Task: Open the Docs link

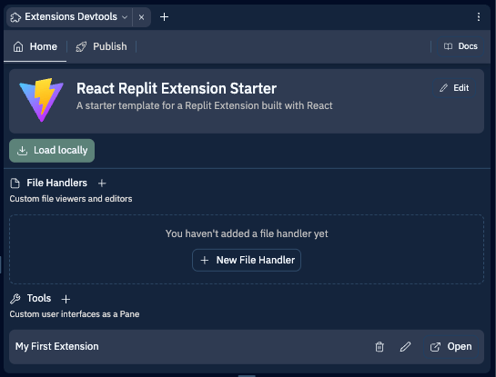Action: pos(461,46)
